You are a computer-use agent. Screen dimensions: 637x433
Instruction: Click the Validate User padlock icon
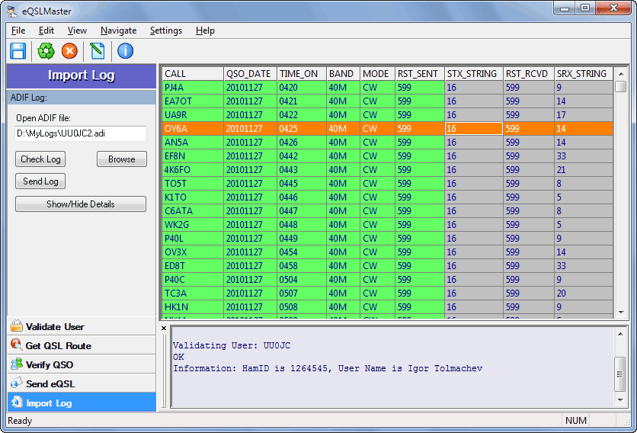(x=17, y=326)
